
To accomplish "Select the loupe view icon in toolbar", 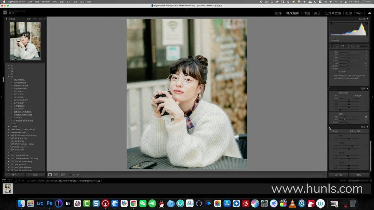I will pos(50,175).
